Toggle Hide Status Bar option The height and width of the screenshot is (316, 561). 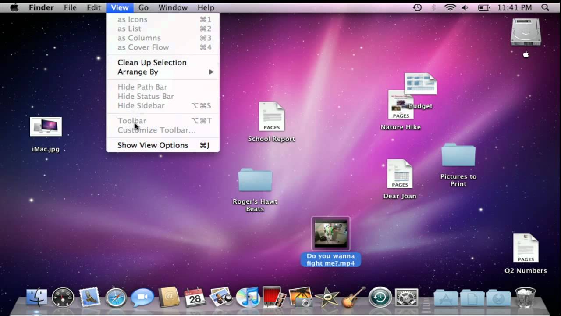click(x=146, y=96)
